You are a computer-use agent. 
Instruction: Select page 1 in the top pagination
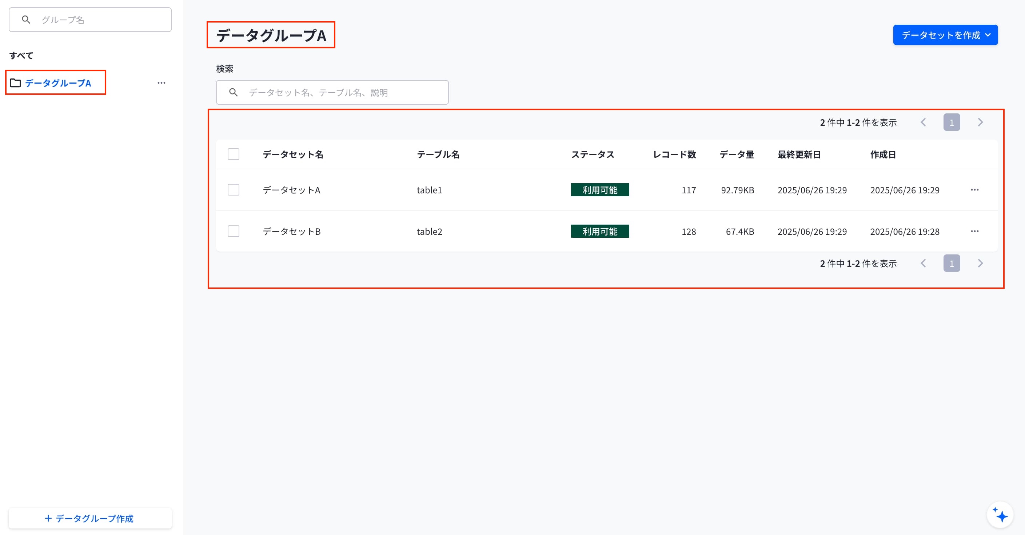click(952, 122)
